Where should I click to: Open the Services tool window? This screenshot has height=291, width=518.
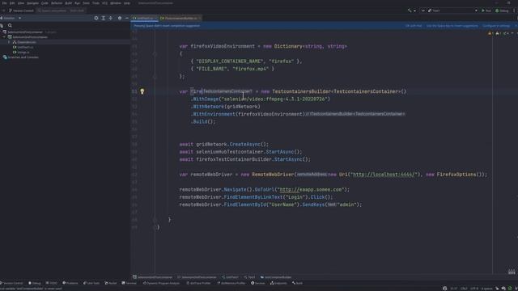(257, 283)
